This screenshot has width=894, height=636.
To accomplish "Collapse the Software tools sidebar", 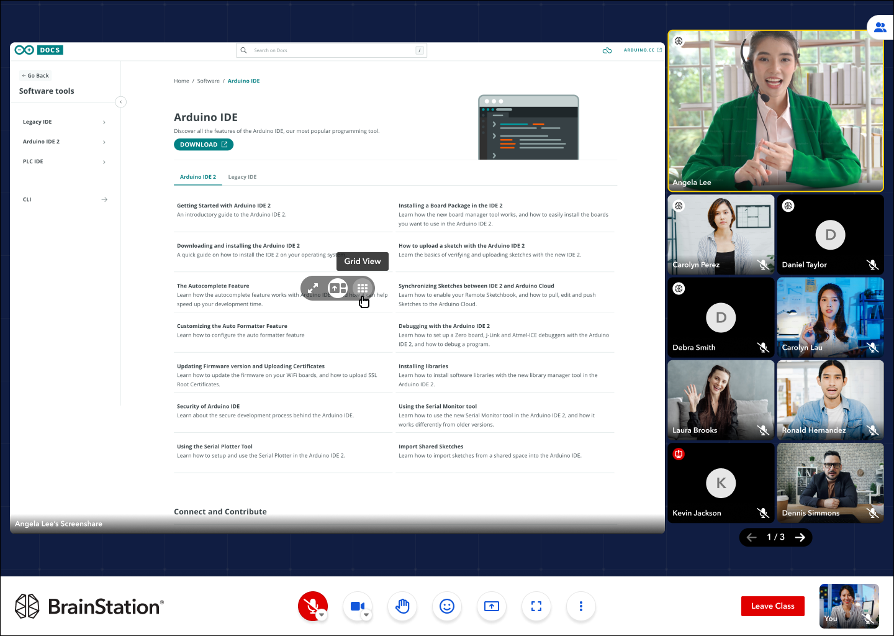I will (121, 102).
